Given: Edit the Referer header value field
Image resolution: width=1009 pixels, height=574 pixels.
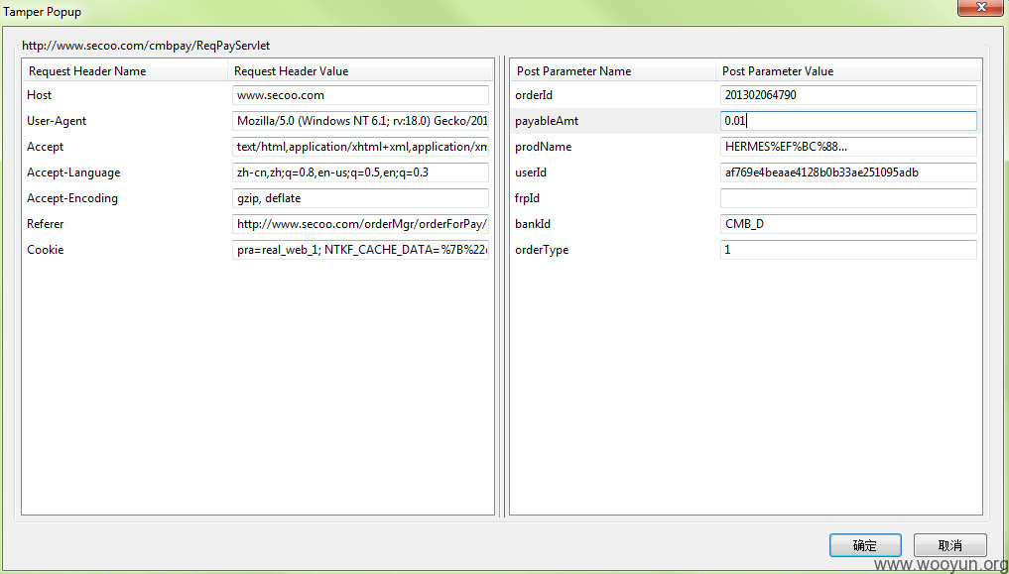Looking at the screenshot, I should click(360, 224).
